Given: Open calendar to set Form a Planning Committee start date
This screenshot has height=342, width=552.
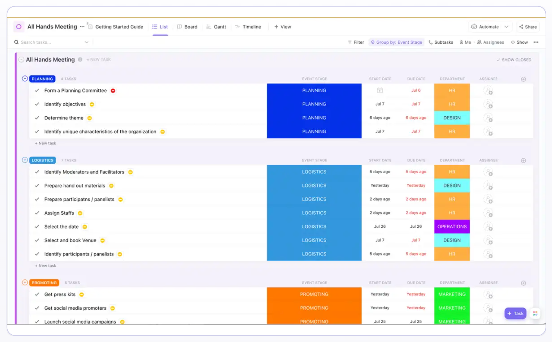Looking at the screenshot, I should [x=380, y=90].
